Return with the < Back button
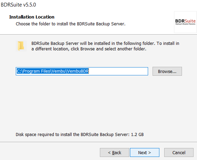Screen dimensions: 197x160 (x=115, y=152)
